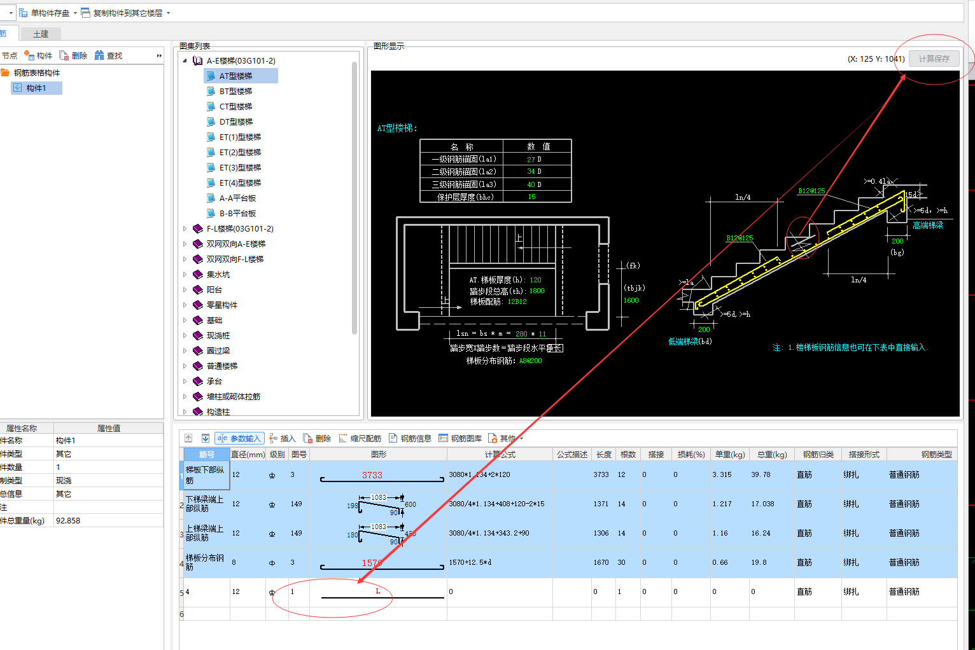The image size is (975, 650).
Task: Click the B-B平台板 item icon
Action: (x=211, y=213)
